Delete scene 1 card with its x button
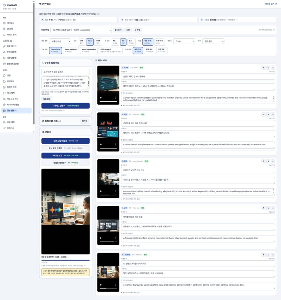The height and width of the screenshot is (300, 281). [x=273, y=67]
